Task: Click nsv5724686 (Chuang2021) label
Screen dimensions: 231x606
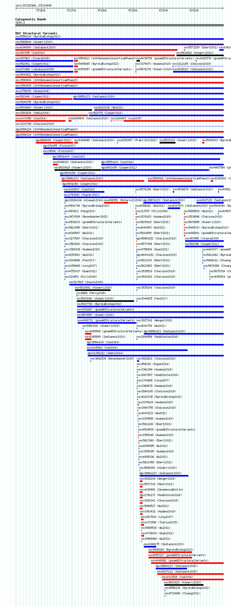Action: [x=182, y=593]
